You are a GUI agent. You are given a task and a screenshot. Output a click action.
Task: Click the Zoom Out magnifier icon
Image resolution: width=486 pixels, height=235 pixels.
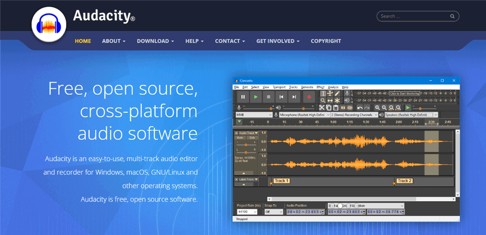click(x=384, y=108)
